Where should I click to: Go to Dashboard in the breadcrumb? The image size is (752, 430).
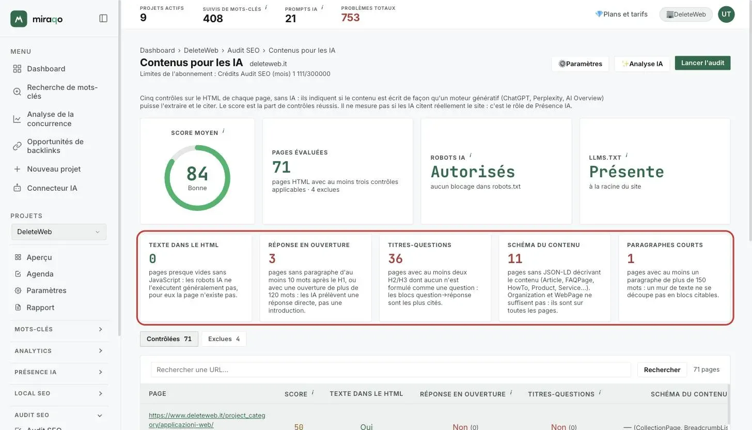click(x=158, y=50)
